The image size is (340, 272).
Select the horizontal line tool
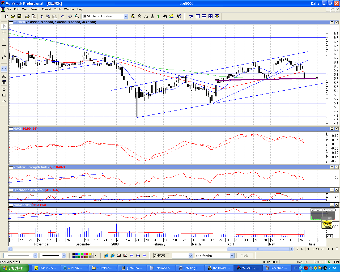pyautogui.click(x=4, y=46)
